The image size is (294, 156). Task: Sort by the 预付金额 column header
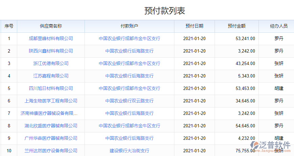[x=237, y=26]
